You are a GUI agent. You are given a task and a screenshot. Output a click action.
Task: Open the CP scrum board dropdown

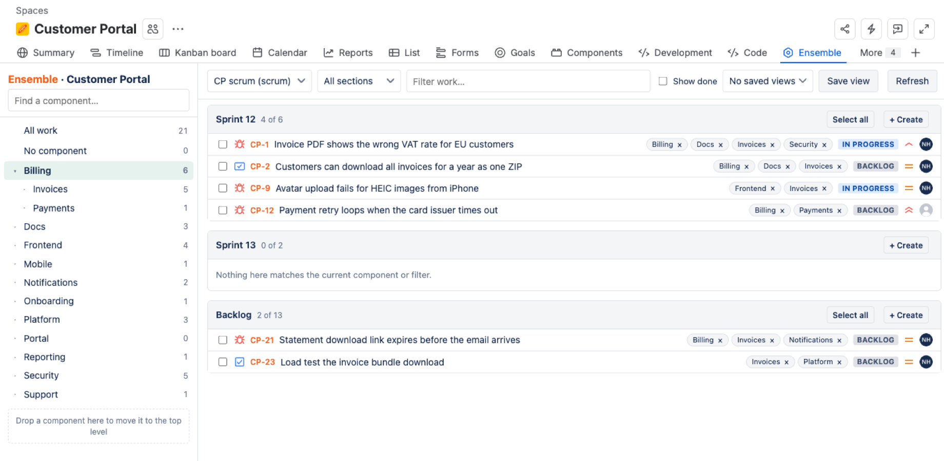tap(260, 81)
